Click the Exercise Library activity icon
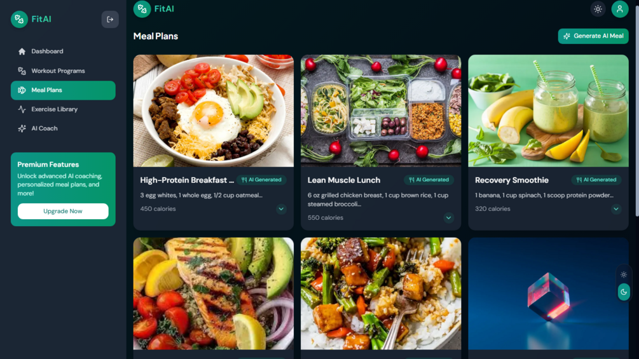The width and height of the screenshot is (639, 359). tap(22, 109)
